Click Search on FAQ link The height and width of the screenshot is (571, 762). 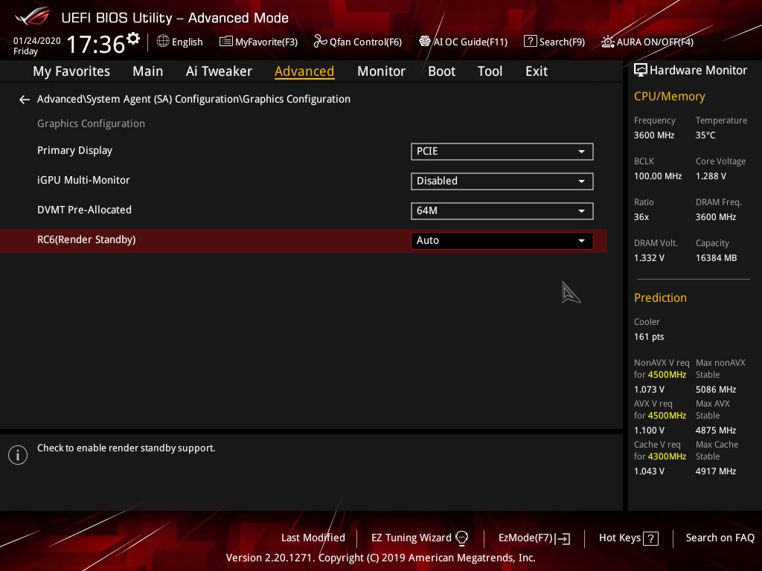click(720, 538)
